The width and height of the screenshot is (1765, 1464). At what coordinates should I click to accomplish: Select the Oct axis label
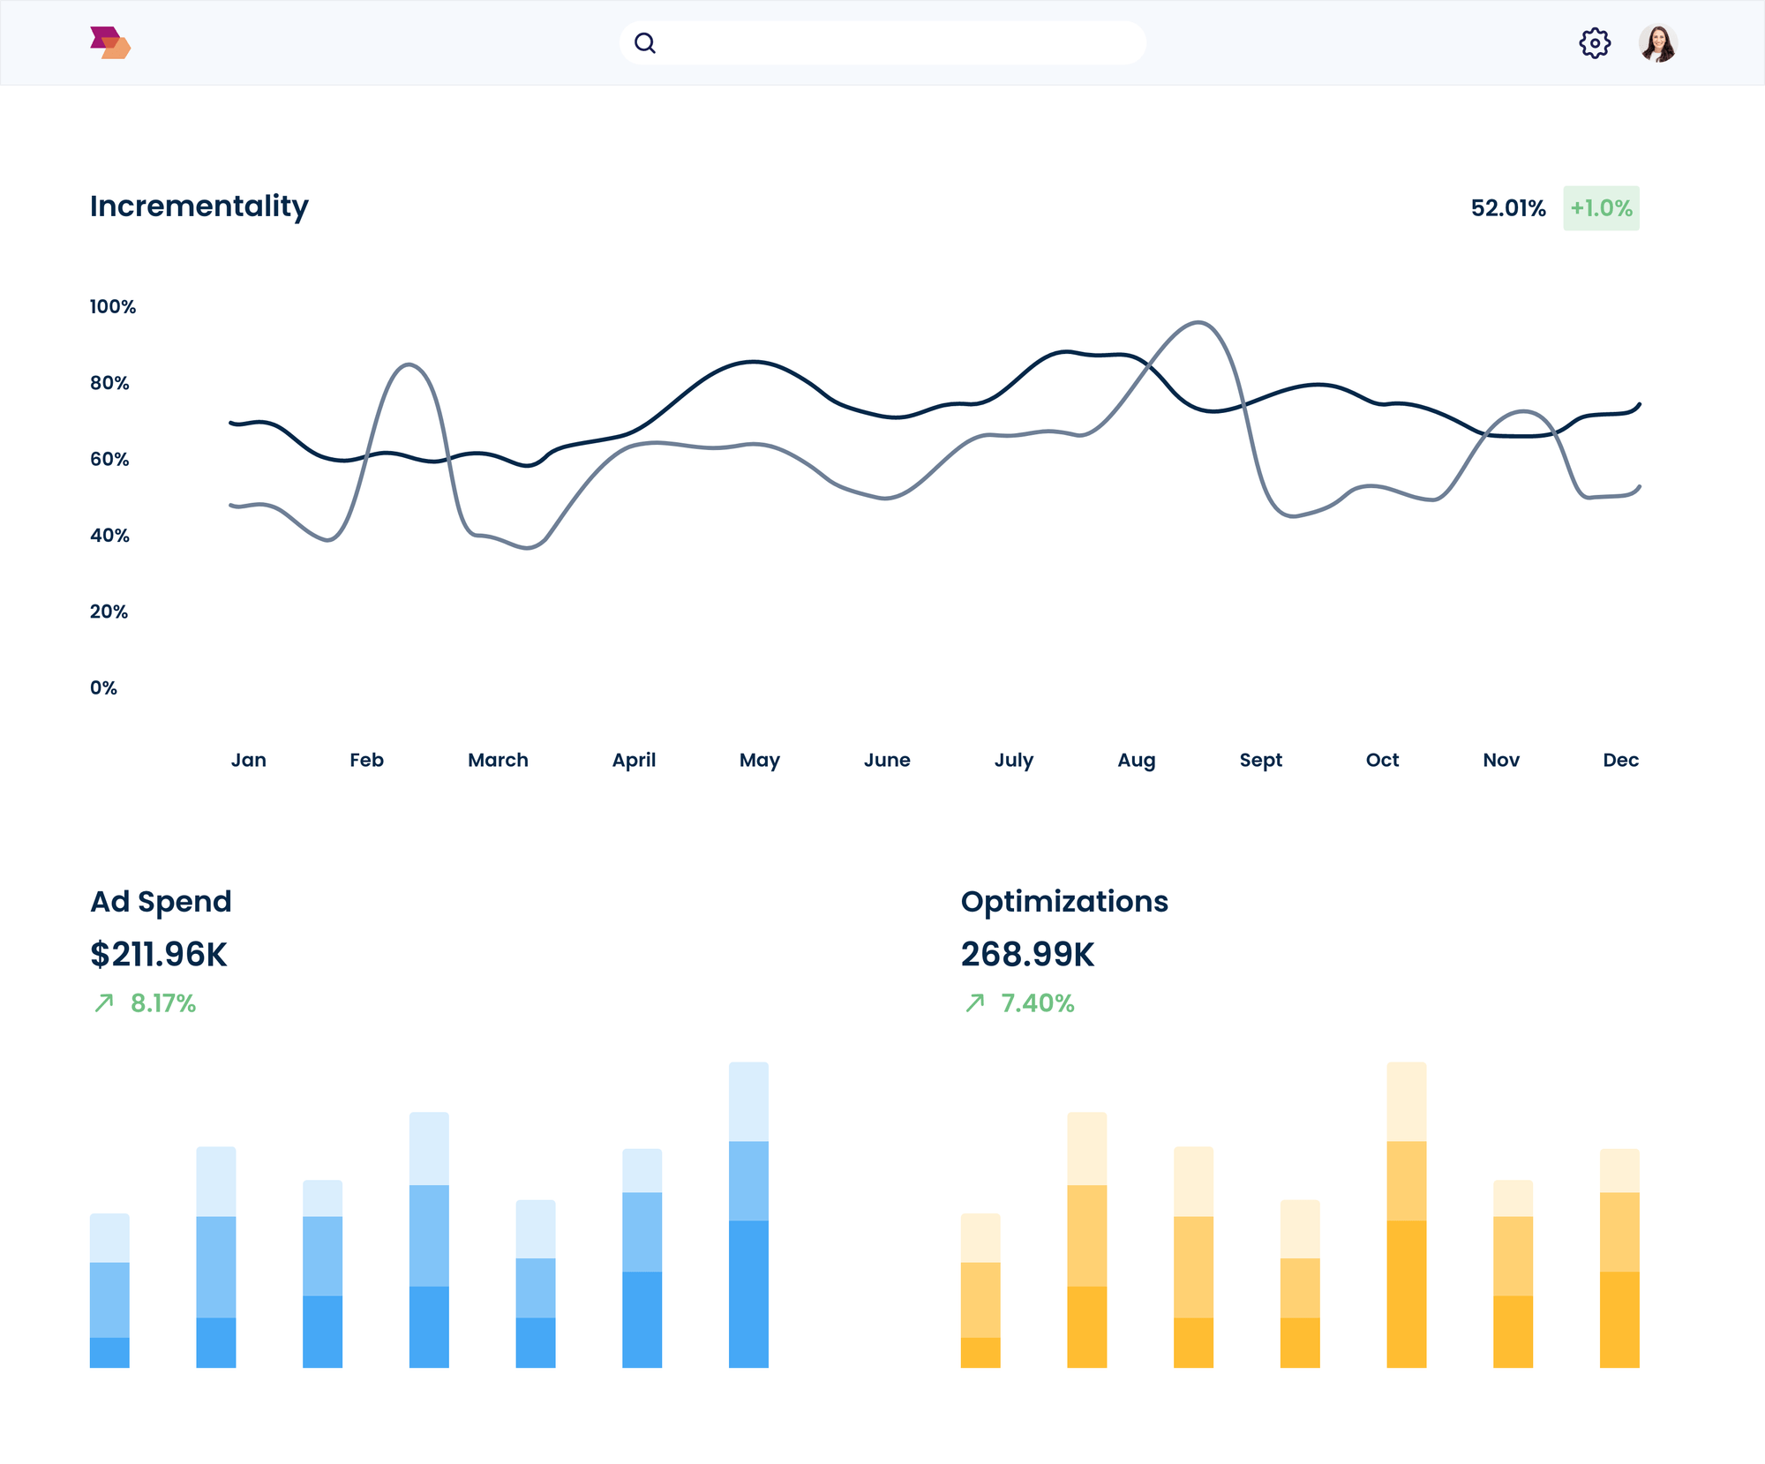[x=1382, y=760]
